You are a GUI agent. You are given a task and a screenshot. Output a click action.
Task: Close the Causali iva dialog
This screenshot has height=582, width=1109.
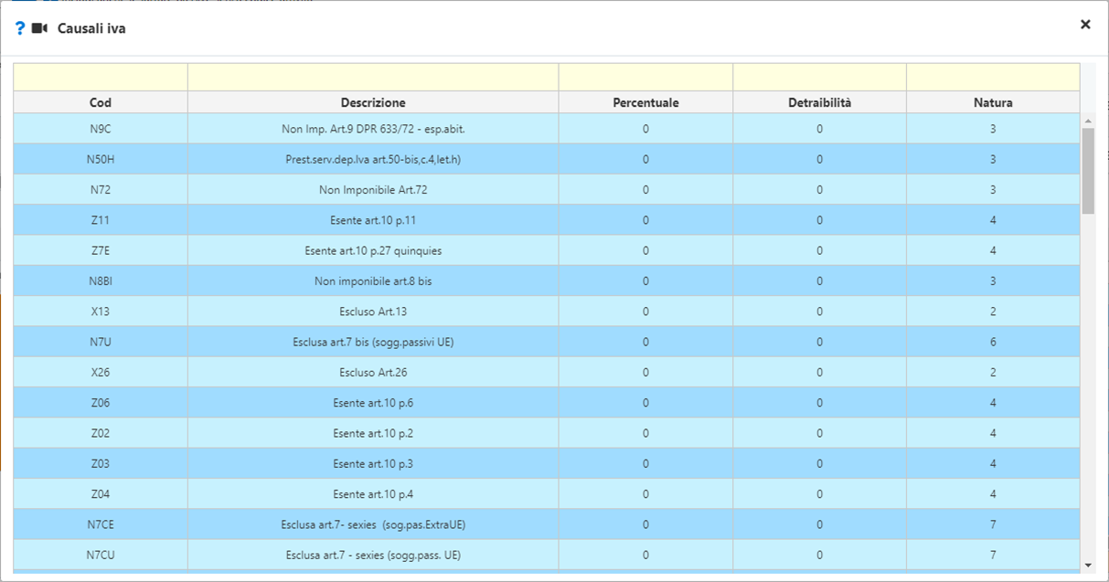pos(1085,25)
